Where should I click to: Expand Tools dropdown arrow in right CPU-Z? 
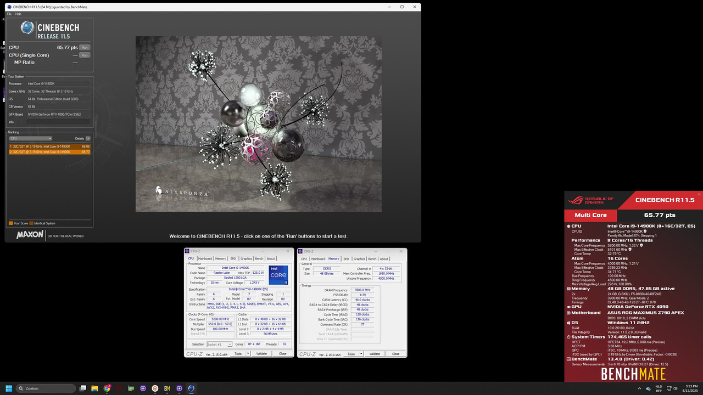pos(361,354)
